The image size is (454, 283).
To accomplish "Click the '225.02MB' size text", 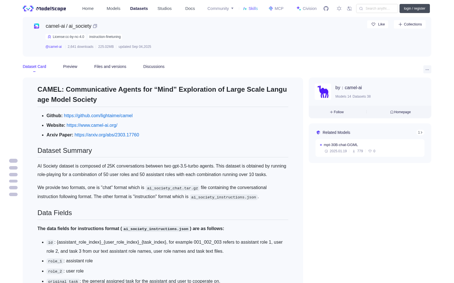I will click(x=106, y=47).
